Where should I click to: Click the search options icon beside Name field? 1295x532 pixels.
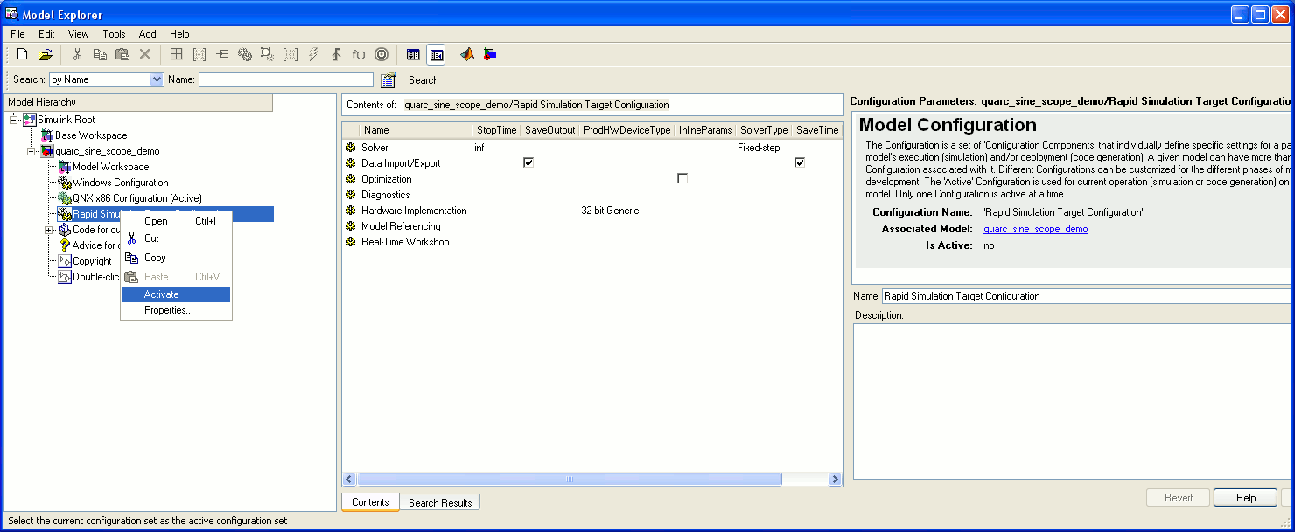click(388, 79)
